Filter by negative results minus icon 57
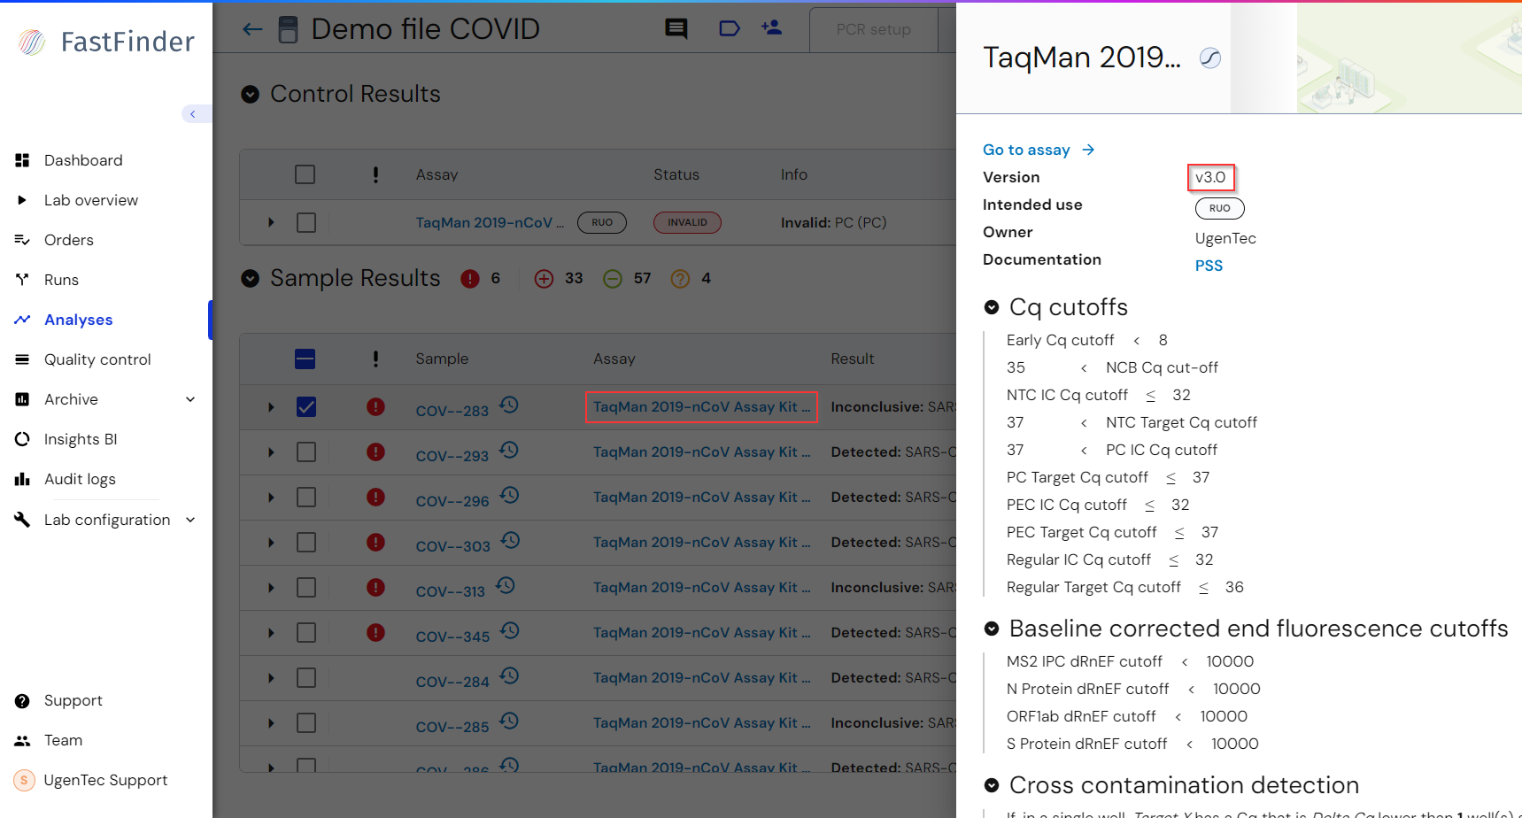1522x818 pixels. pyautogui.click(x=613, y=279)
